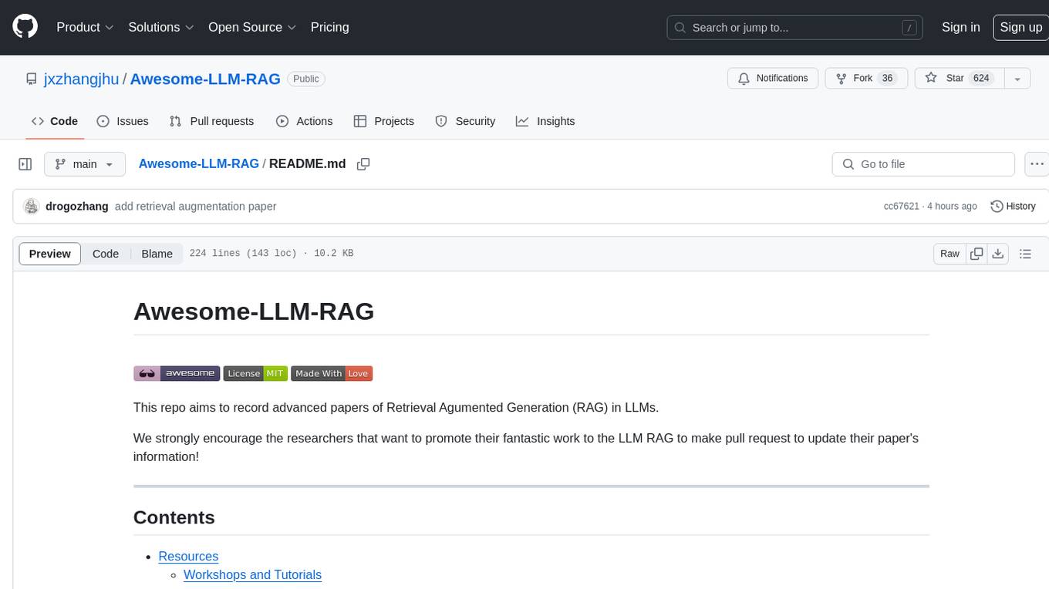Screen dimensions: 1049x589
Task: Click the star count 624
Action: pos(981,78)
